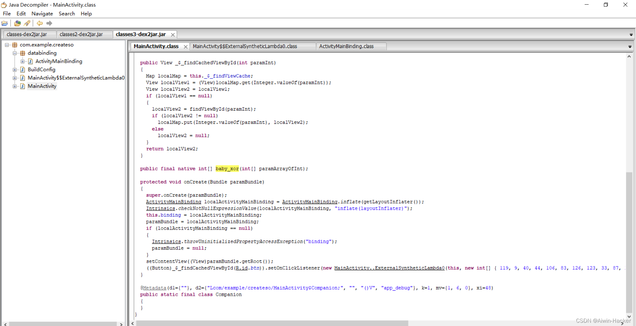This screenshot has width=636, height=326.
Task: Click the ActivityMainBinding class file icon
Action: point(30,61)
